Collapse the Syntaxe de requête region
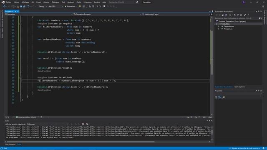This screenshot has width=267, height=150. (20, 24)
